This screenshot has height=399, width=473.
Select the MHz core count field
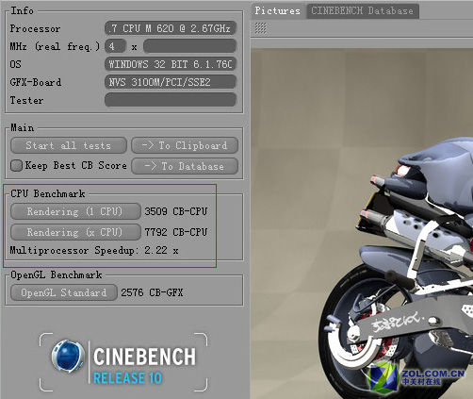point(116,46)
